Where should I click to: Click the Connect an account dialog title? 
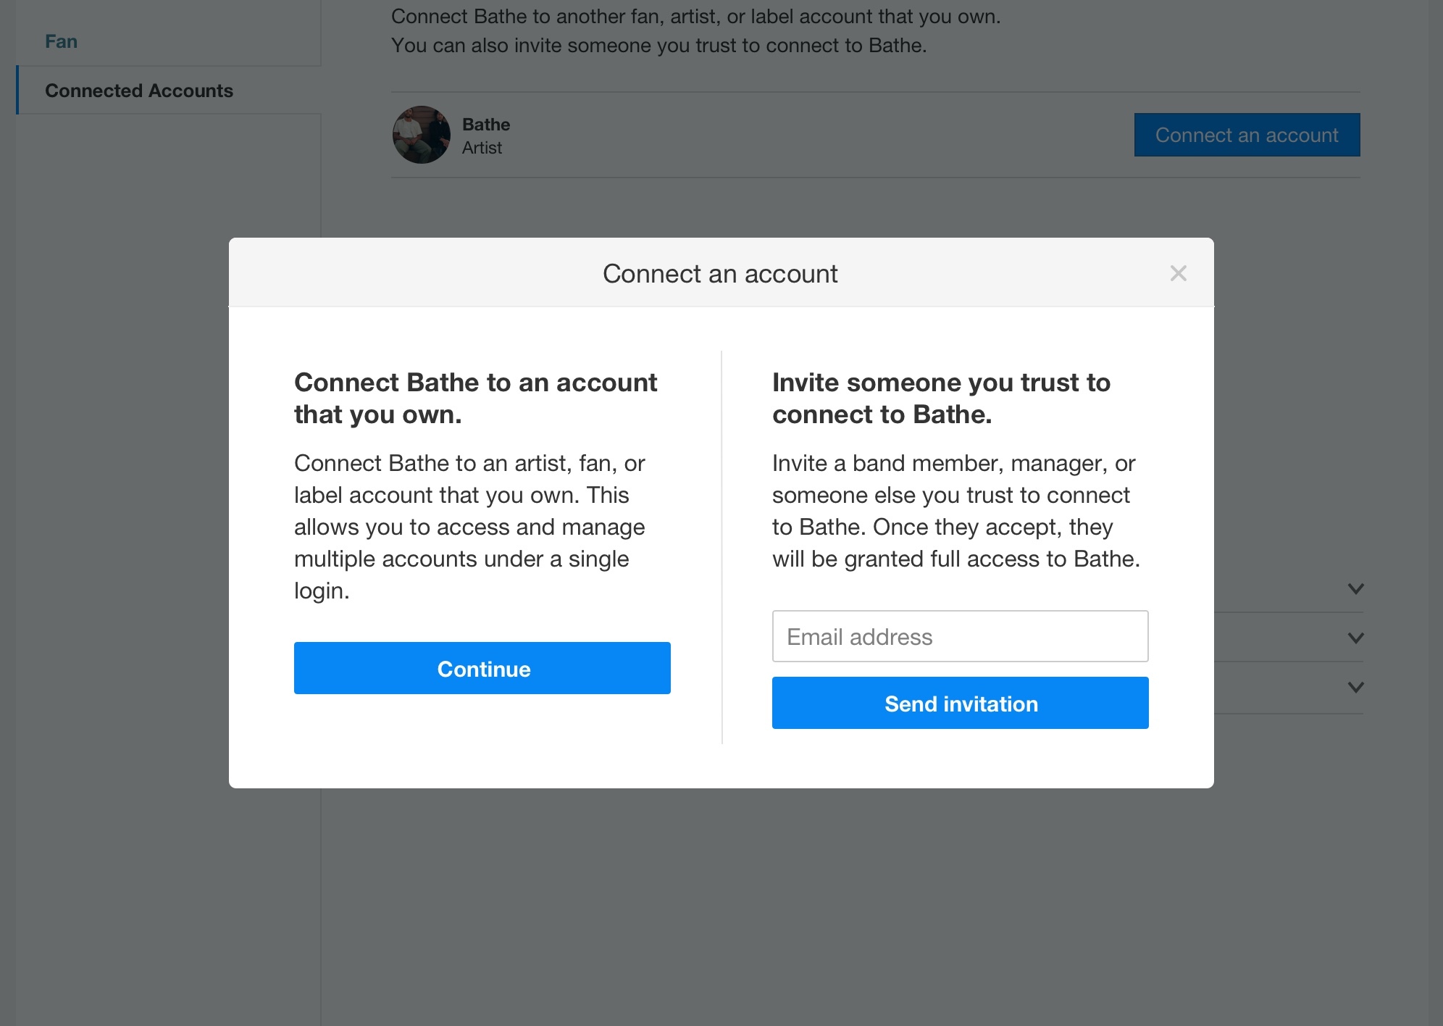[x=719, y=273]
